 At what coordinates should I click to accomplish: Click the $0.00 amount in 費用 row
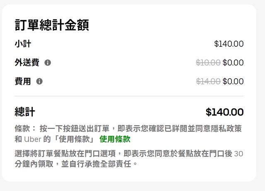click(x=233, y=82)
